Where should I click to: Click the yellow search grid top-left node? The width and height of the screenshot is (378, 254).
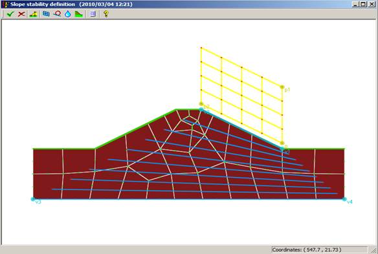tap(201, 48)
